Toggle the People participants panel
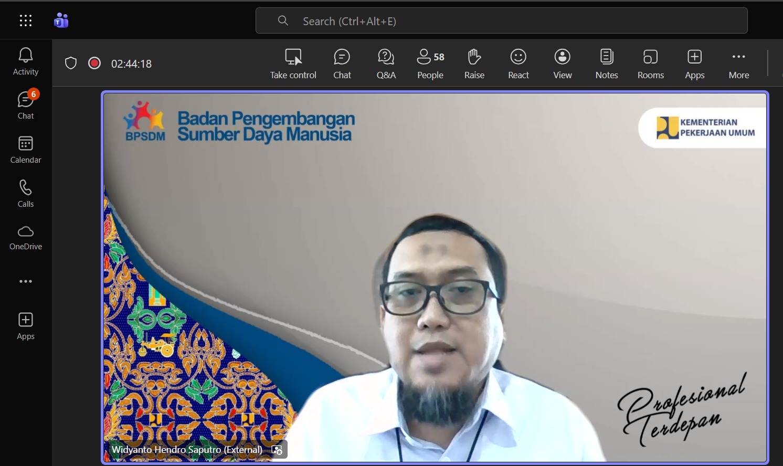The width and height of the screenshot is (783, 466). coord(430,63)
